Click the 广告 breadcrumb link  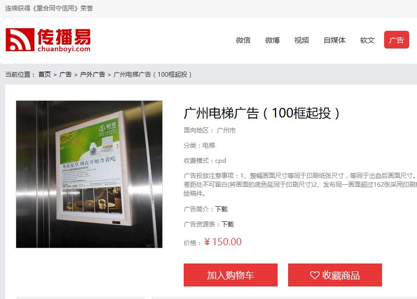click(x=65, y=75)
